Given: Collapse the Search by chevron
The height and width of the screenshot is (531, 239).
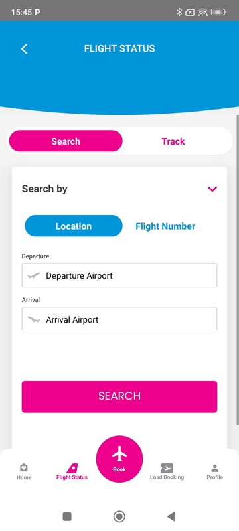Looking at the screenshot, I should [212, 189].
